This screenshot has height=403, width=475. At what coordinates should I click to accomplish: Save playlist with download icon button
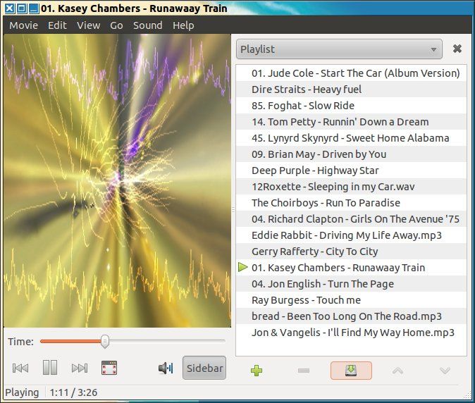(350, 371)
